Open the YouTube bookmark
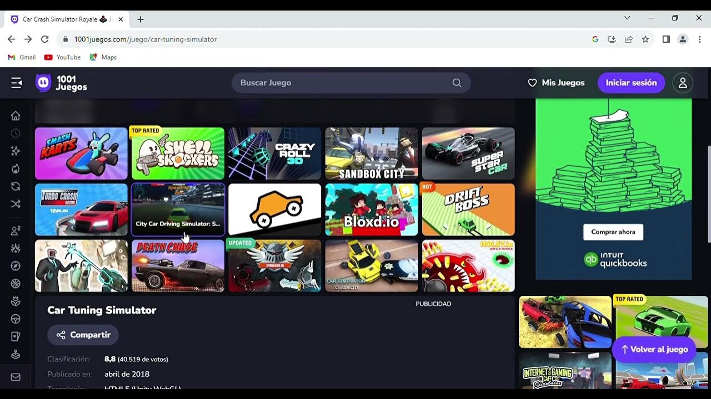Viewport: 711px width, 399px height. tap(62, 57)
